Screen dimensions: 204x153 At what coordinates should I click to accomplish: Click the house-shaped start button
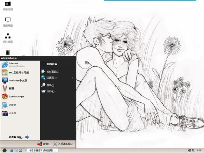point(4,150)
